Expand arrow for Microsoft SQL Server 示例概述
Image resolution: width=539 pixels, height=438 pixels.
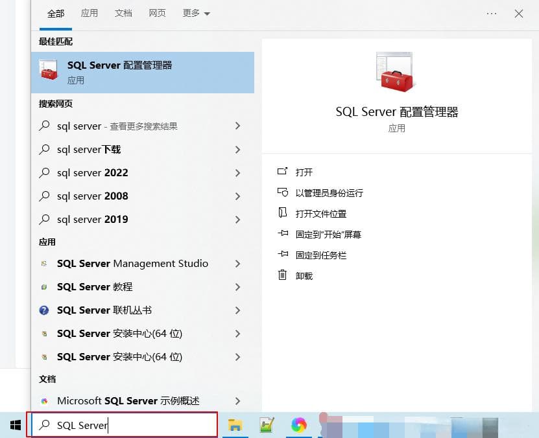click(x=237, y=401)
